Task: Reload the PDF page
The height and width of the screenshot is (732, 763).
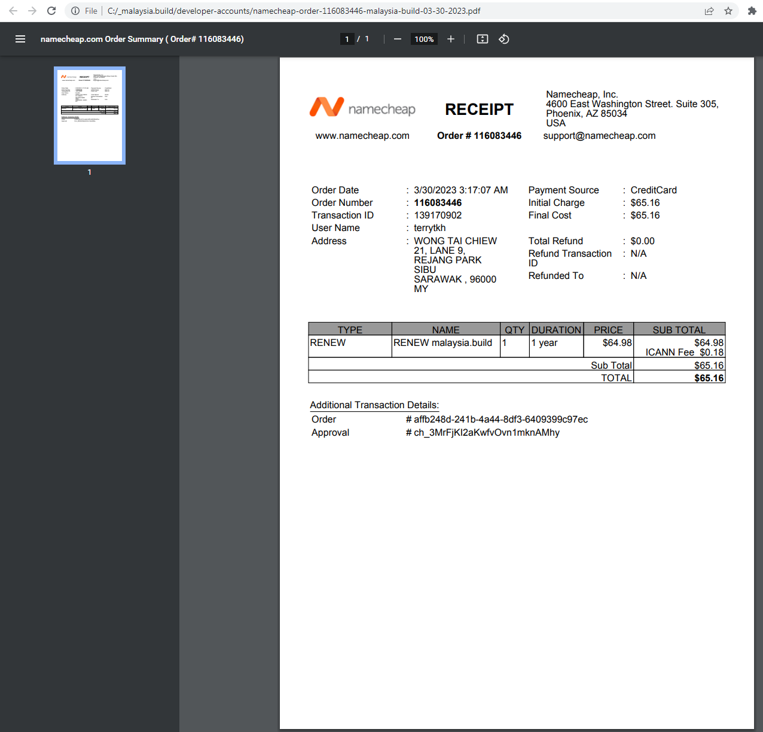Action: coord(51,11)
